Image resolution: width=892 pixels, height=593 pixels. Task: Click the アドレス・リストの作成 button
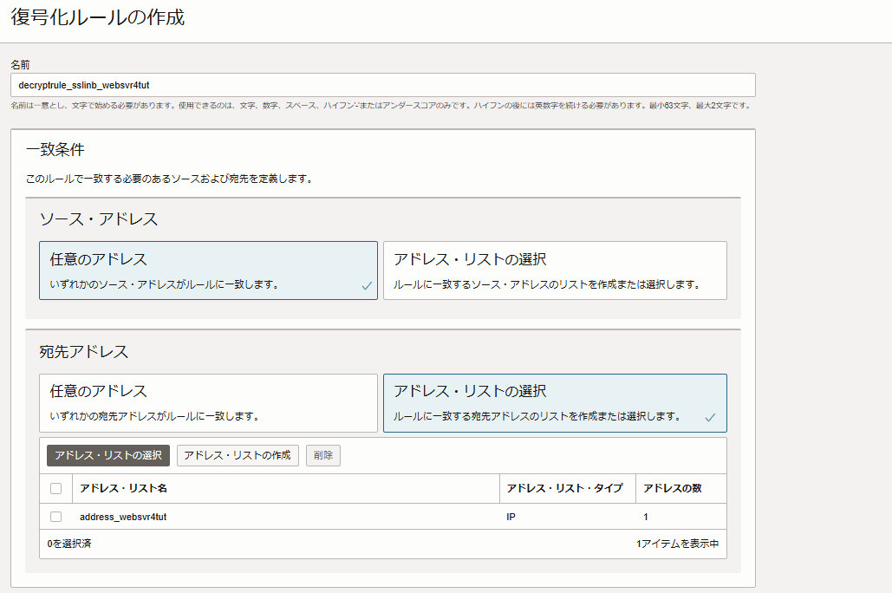tap(237, 455)
